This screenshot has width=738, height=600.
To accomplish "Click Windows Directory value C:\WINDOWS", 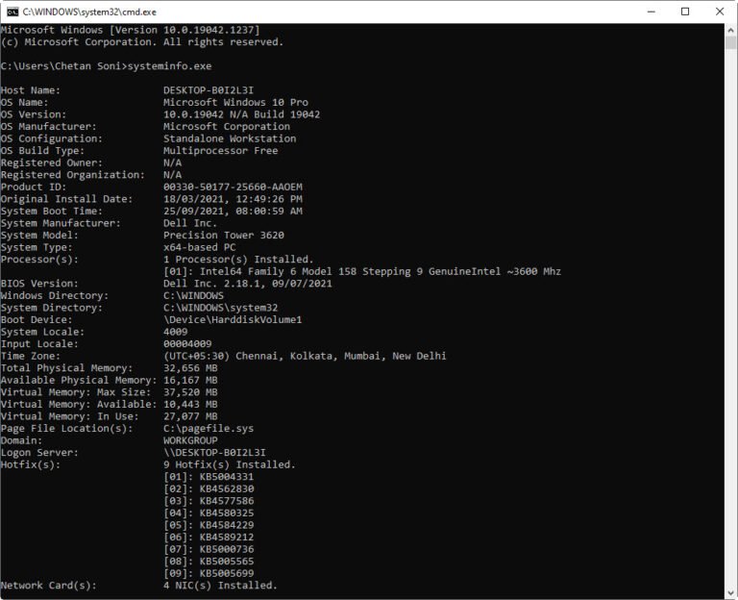I will coord(193,296).
